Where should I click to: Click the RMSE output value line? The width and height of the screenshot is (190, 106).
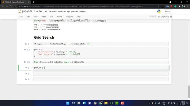(47, 29)
